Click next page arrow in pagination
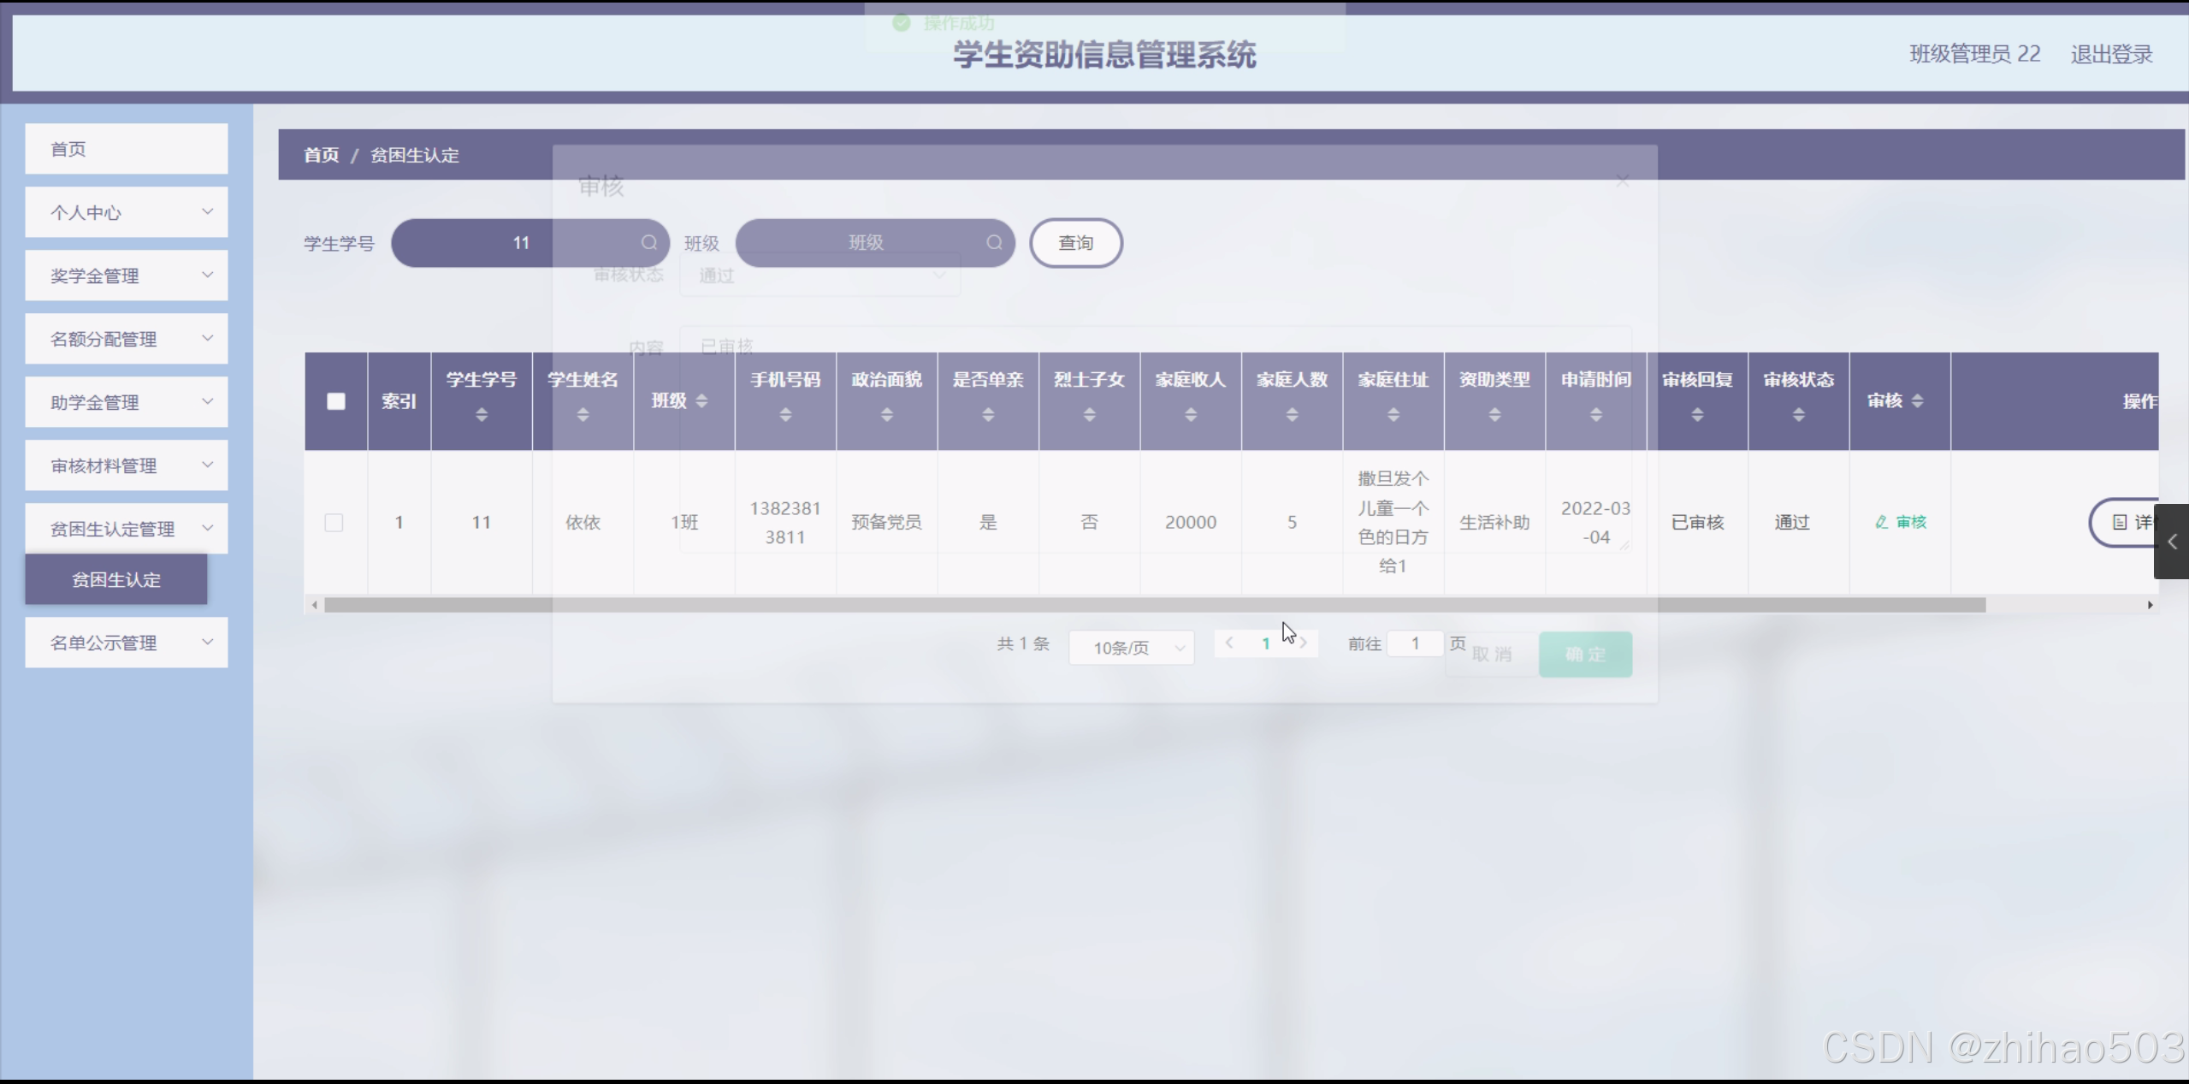 coord(1303,643)
